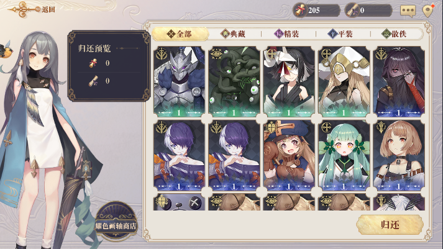The height and width of the screenshot is (249, 443).
Task: Select the brown bob-hair girl card
Action: pos(399,155)
